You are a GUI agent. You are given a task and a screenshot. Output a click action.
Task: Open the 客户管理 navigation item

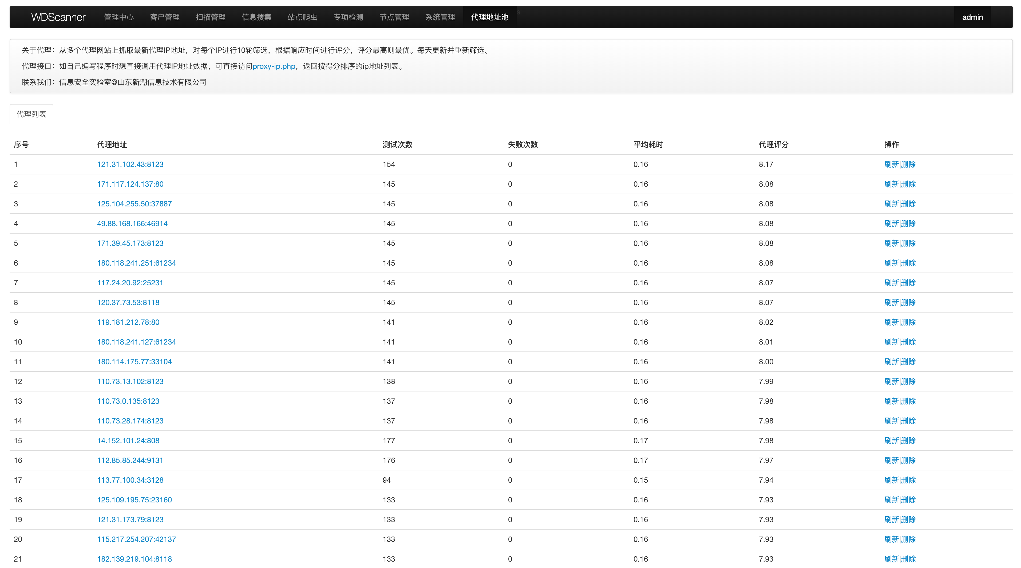tap(164, 17)
